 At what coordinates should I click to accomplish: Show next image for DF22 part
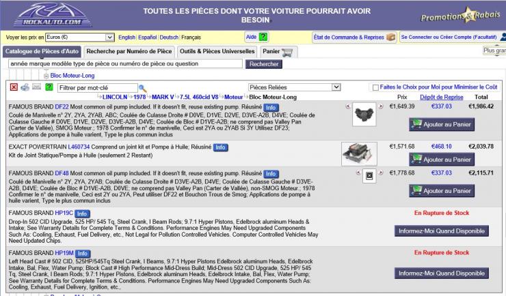[x=381, y=106]
